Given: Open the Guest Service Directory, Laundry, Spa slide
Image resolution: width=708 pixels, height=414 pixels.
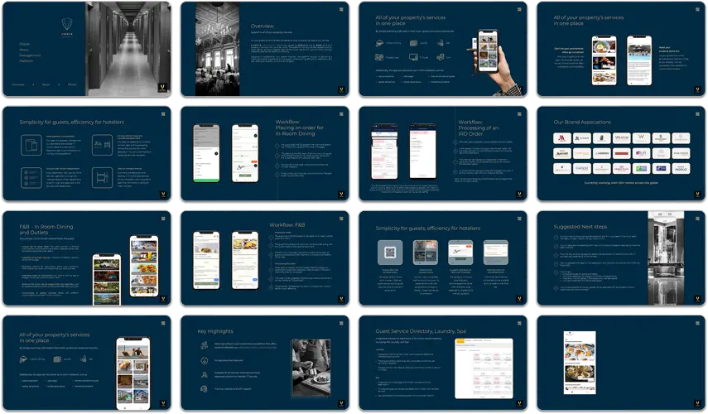Looking at the screenshot, I should 443,363.
